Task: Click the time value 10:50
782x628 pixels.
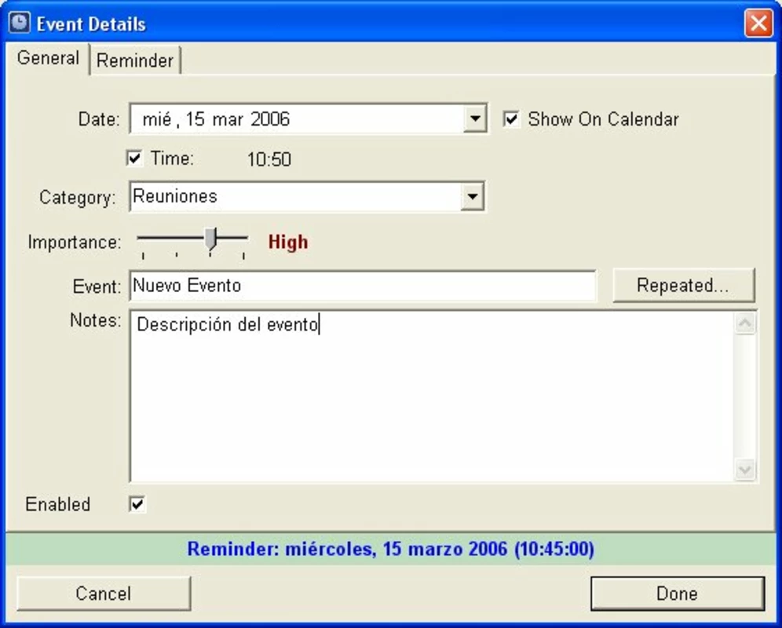Action: [x=269, y=159]
